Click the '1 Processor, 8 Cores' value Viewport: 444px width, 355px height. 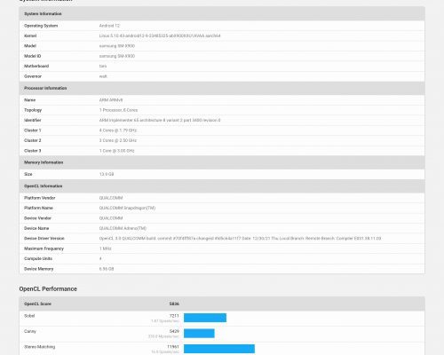(x=118, y=110)
